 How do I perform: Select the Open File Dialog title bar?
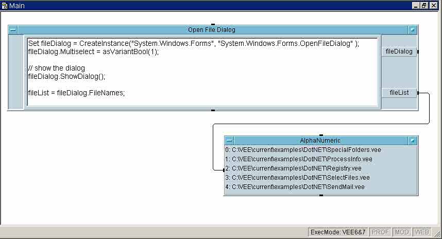(212, 30)
